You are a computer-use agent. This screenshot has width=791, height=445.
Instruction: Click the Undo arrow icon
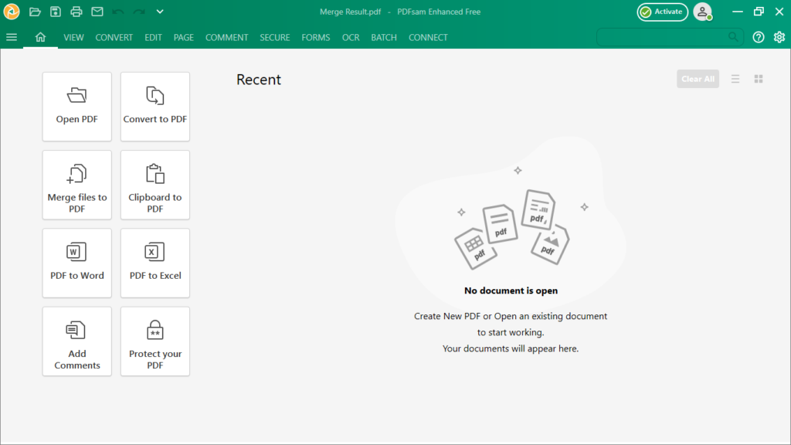click(x=118, y=12)
